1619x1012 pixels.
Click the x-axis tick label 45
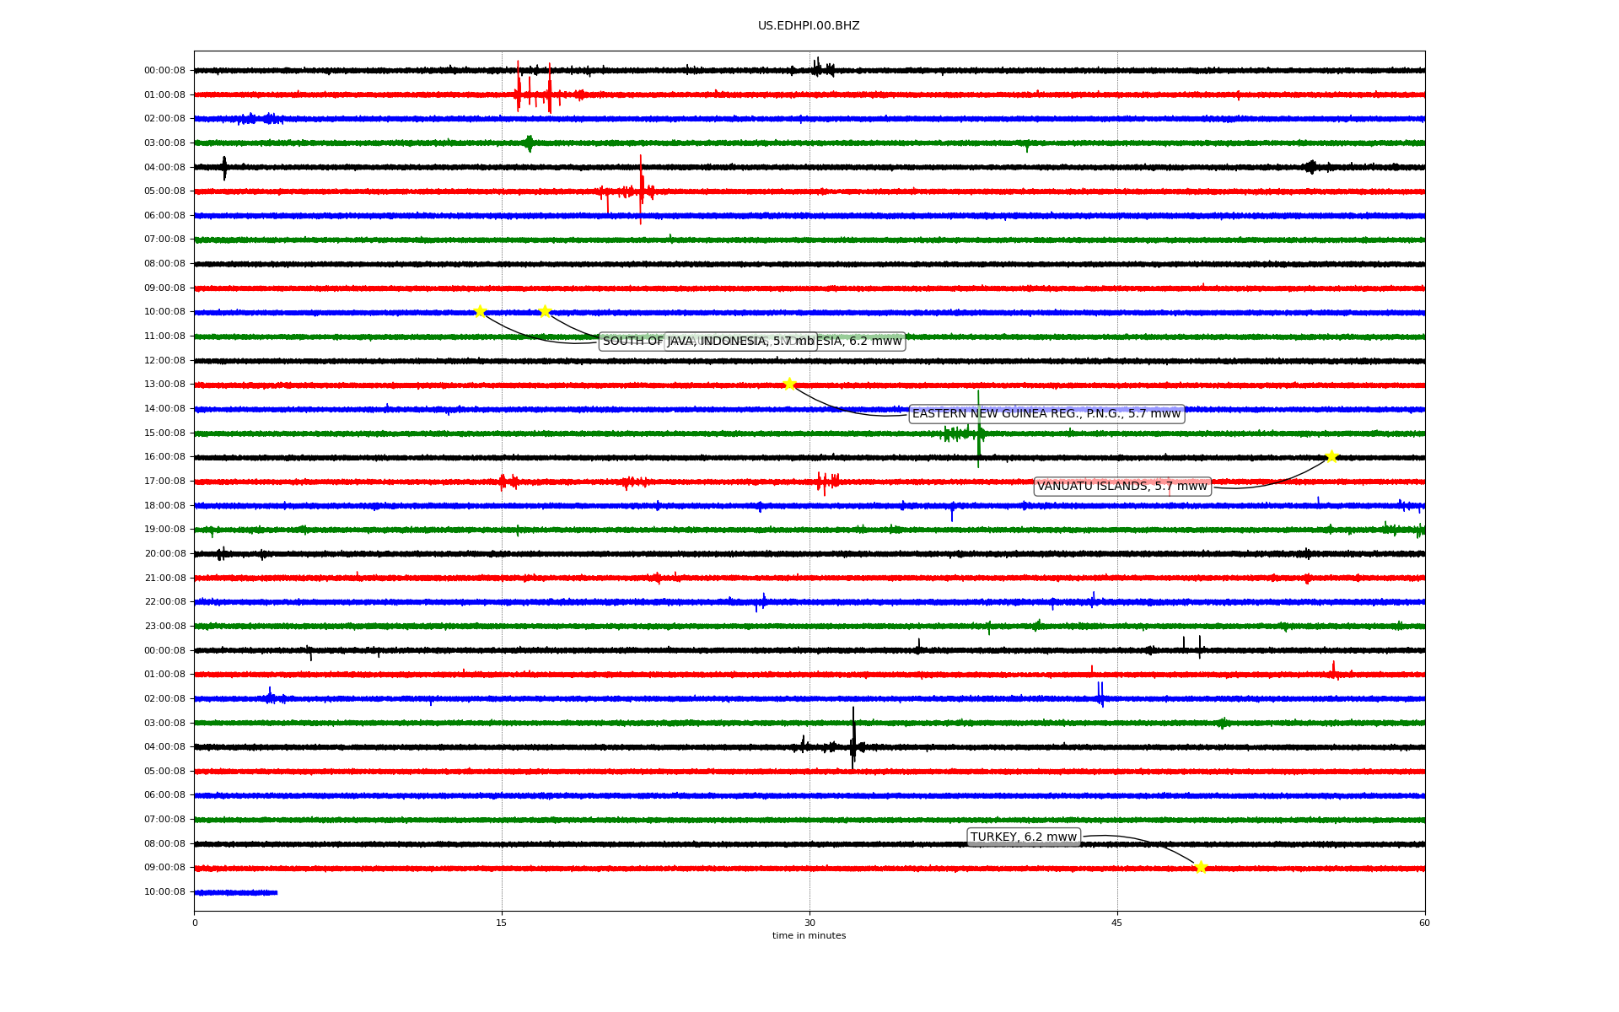click(x=1117, y=923)
